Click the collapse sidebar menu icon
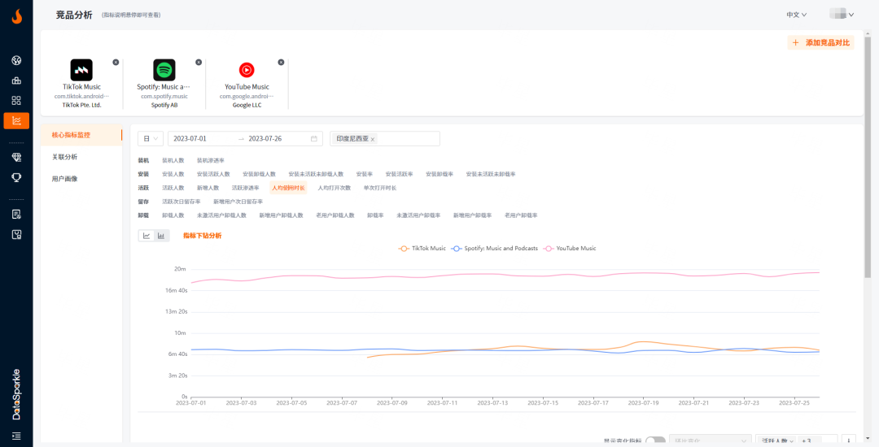This screenshot has height=447, width=879. 16,436
